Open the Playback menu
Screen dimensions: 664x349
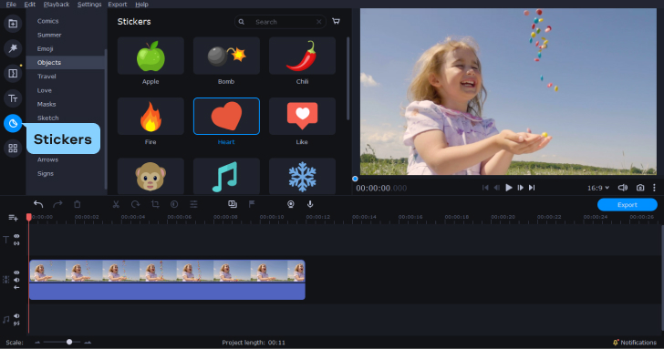(57, 5)
